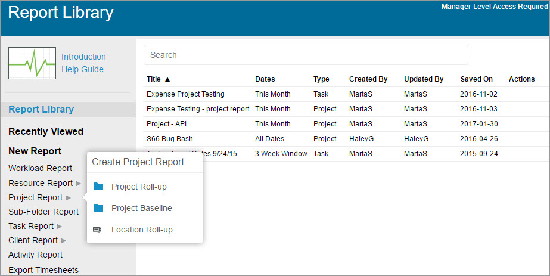The width and height of the screenshot is (550, 276).
Task: Click '3 Week Window' dates cell
Action: tap(281, 154)
